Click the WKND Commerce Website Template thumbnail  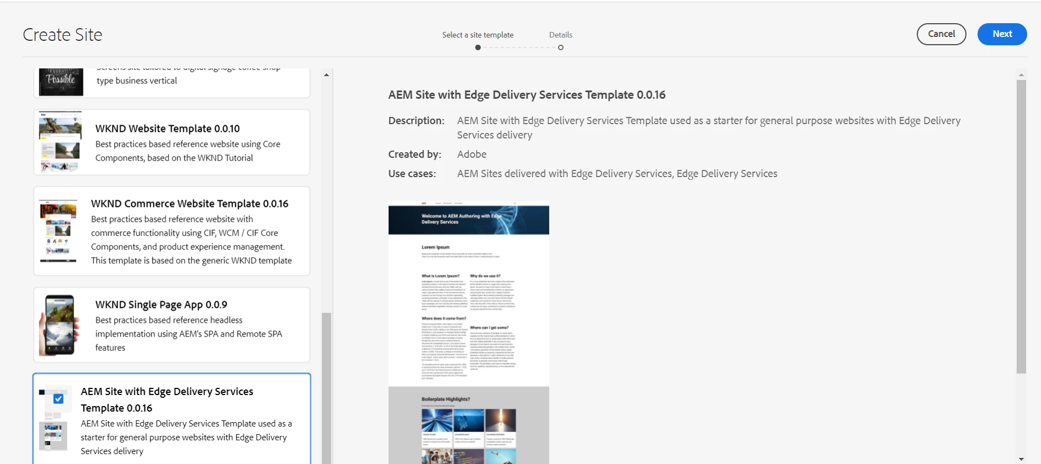(x=58, y=231)
